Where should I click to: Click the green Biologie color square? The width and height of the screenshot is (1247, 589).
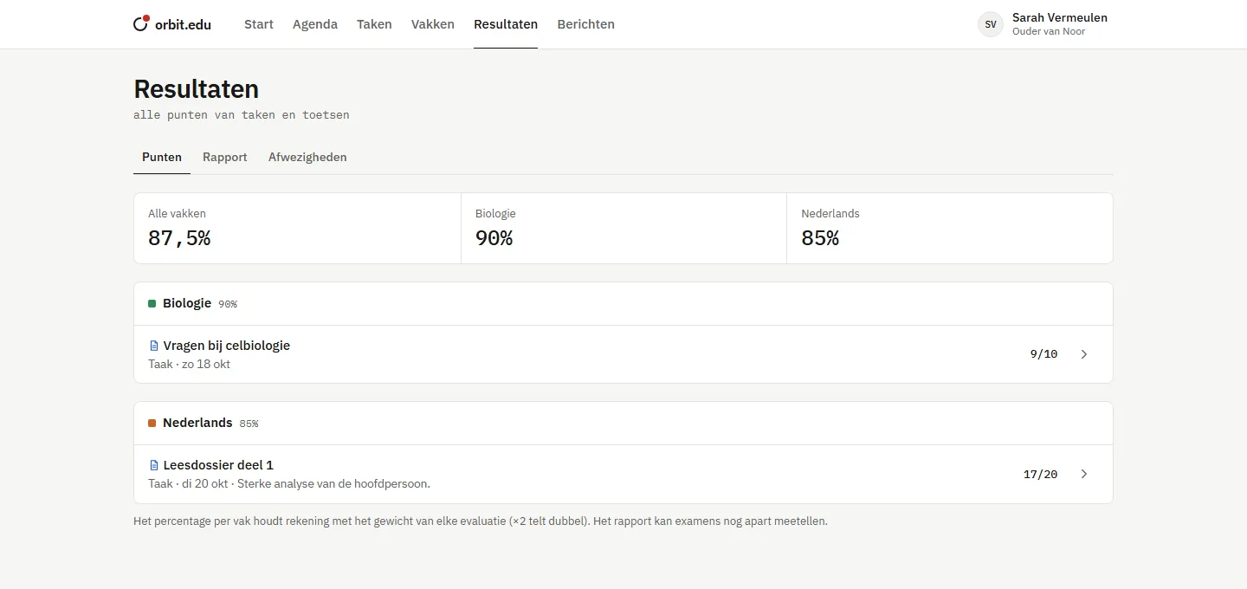coord(152,304)
